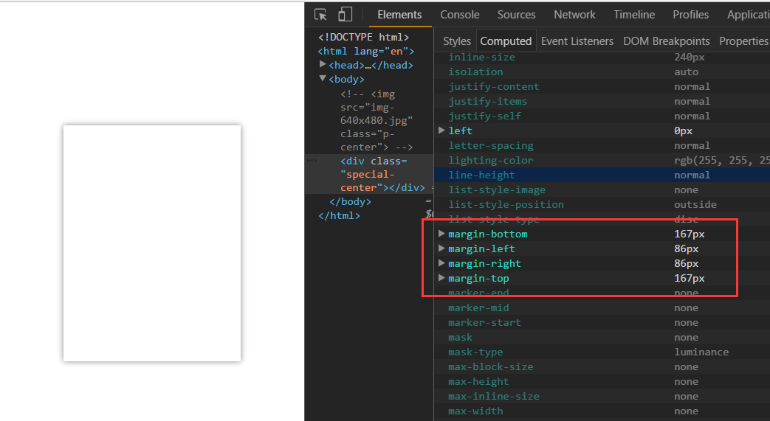This screenshot has width=770, height=421.
Task: Go to the Network tab
Action: (x=574, y=15)
